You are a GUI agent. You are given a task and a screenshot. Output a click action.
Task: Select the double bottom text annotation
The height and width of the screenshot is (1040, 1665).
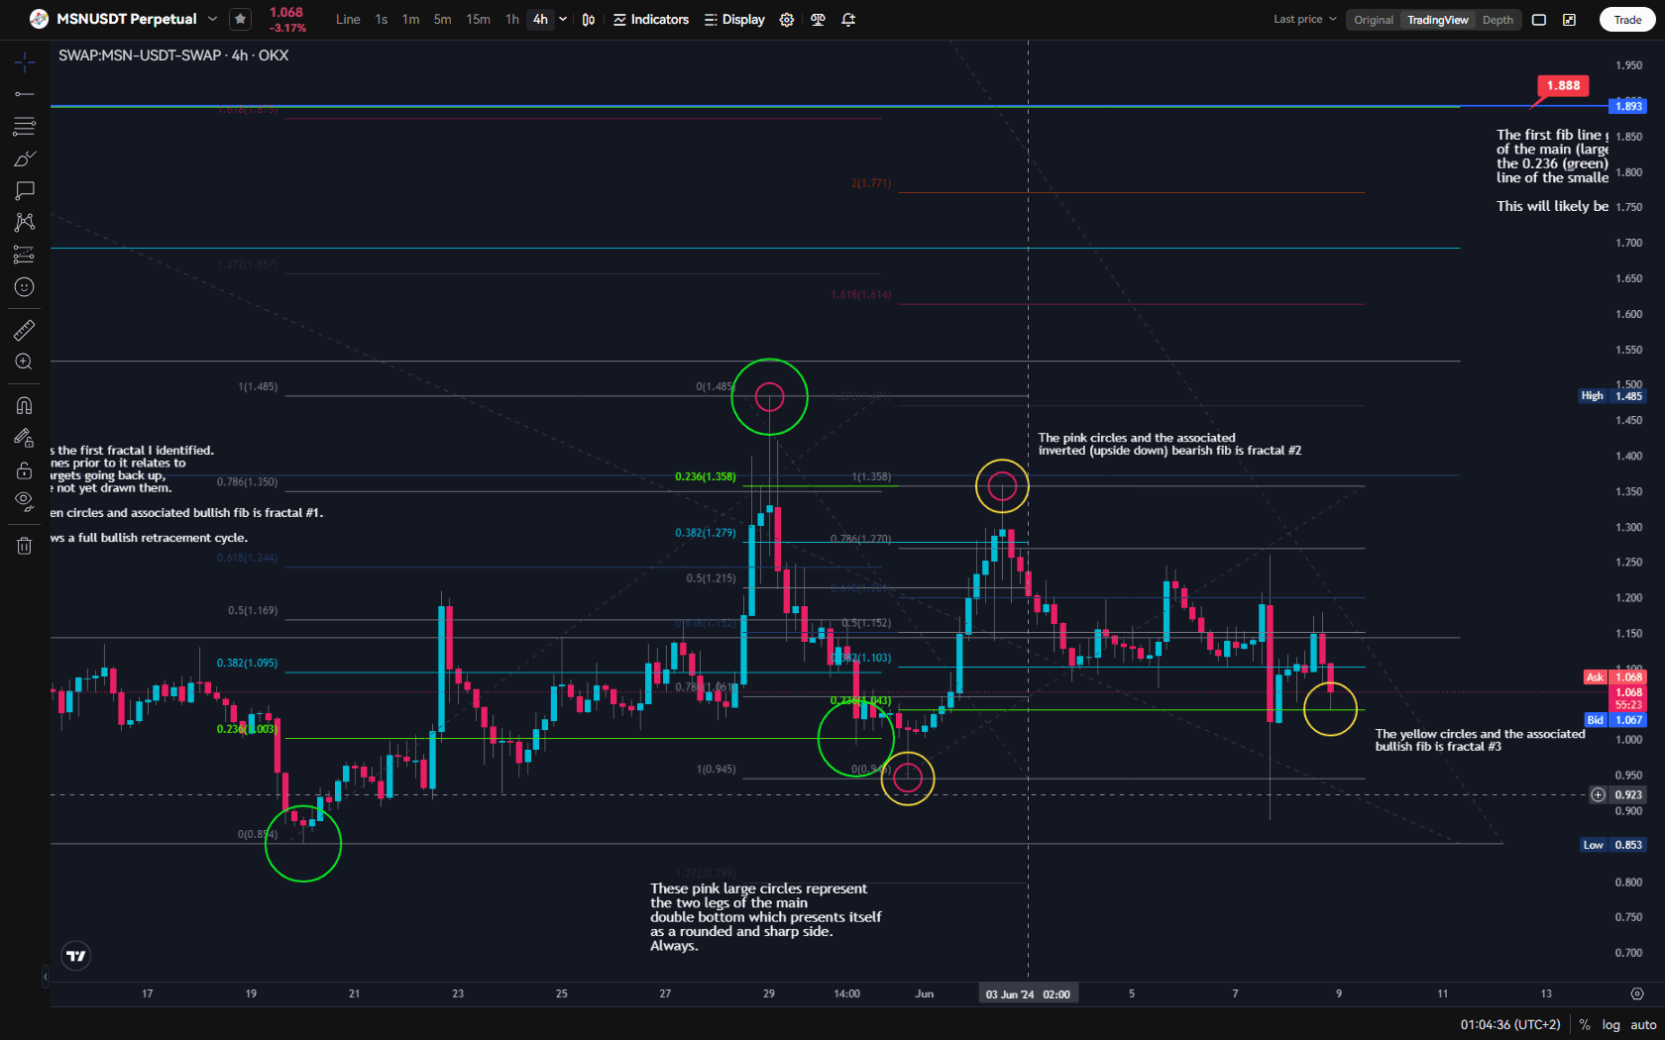point(765,917)
